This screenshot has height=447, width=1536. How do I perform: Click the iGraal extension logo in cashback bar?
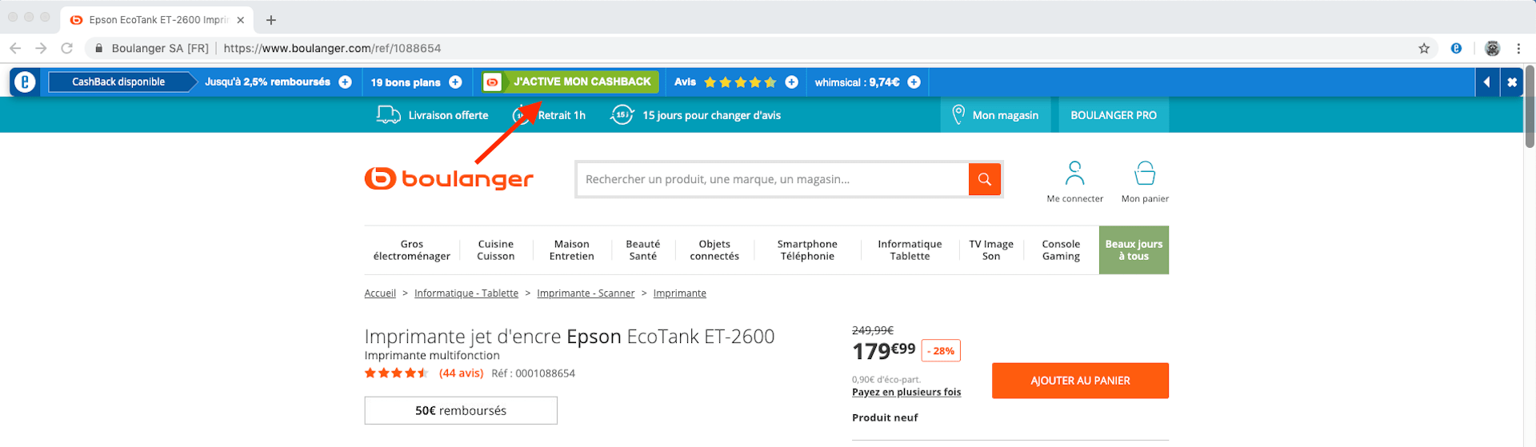tap(25, 82)
